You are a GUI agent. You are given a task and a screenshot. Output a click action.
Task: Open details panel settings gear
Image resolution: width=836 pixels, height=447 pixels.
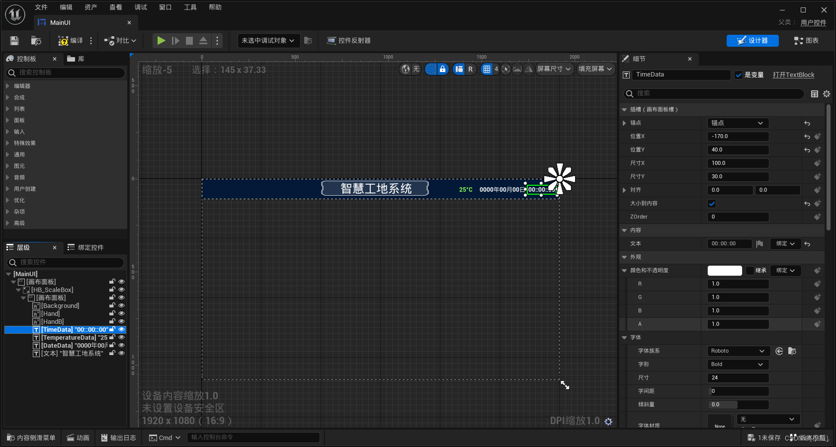[827, 94]
